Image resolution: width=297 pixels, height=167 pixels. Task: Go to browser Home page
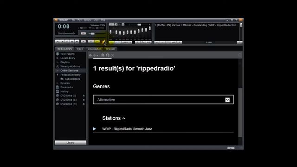pyautogui.click(x=103, y=55)
